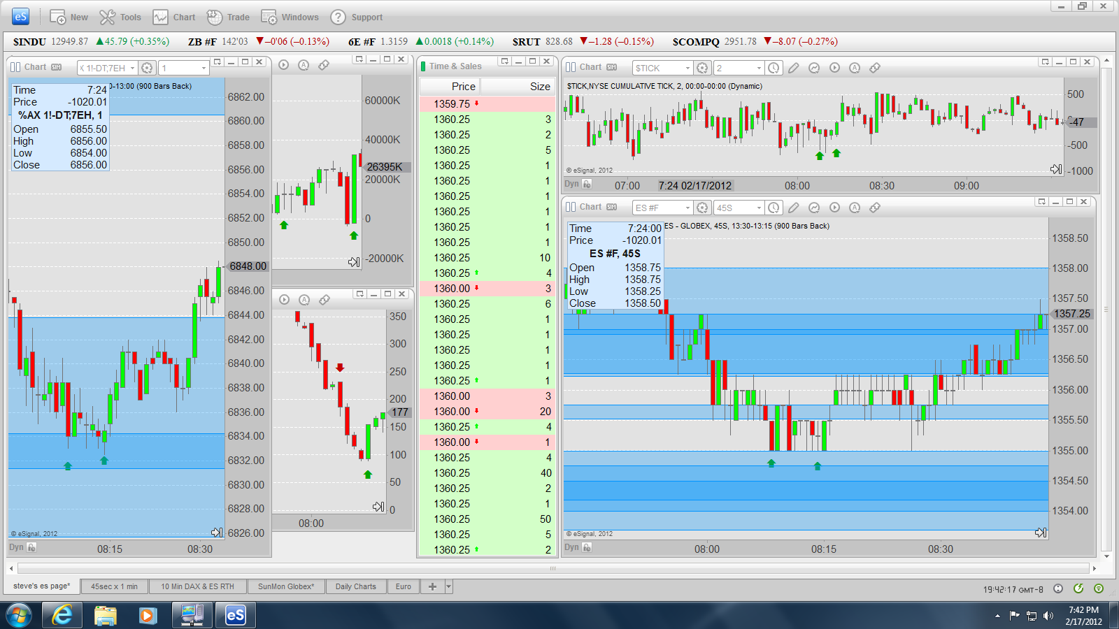Click settings gear in DAX chart window
The image size is (1119, 629).
click(147, 68)
